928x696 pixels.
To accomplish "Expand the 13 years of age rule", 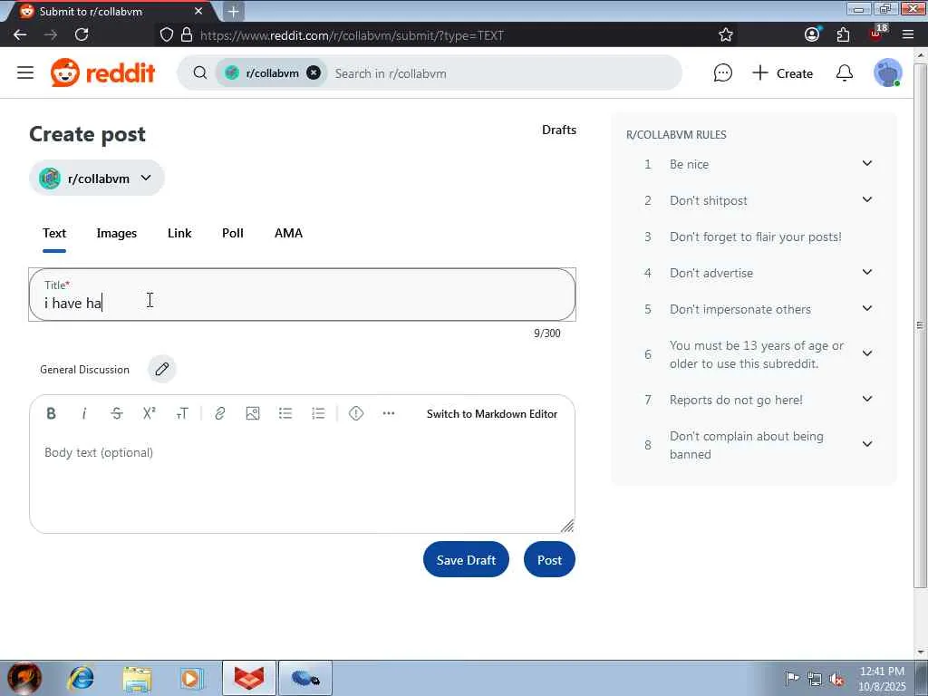I will (x=866, y=353).
